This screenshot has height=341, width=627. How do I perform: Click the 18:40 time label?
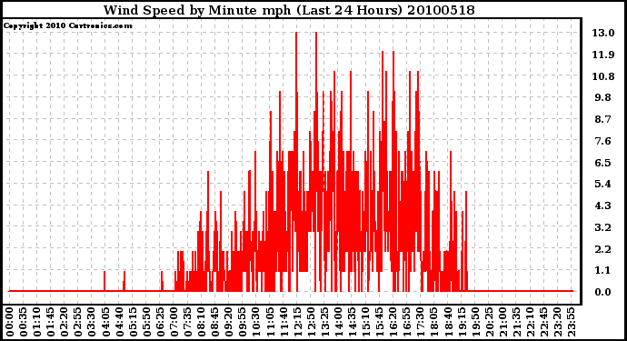(447, 323)
